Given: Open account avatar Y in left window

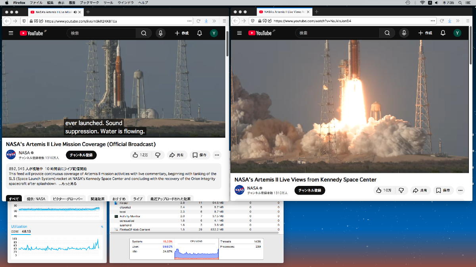Looking at the screenshot, I should [214, 33].
